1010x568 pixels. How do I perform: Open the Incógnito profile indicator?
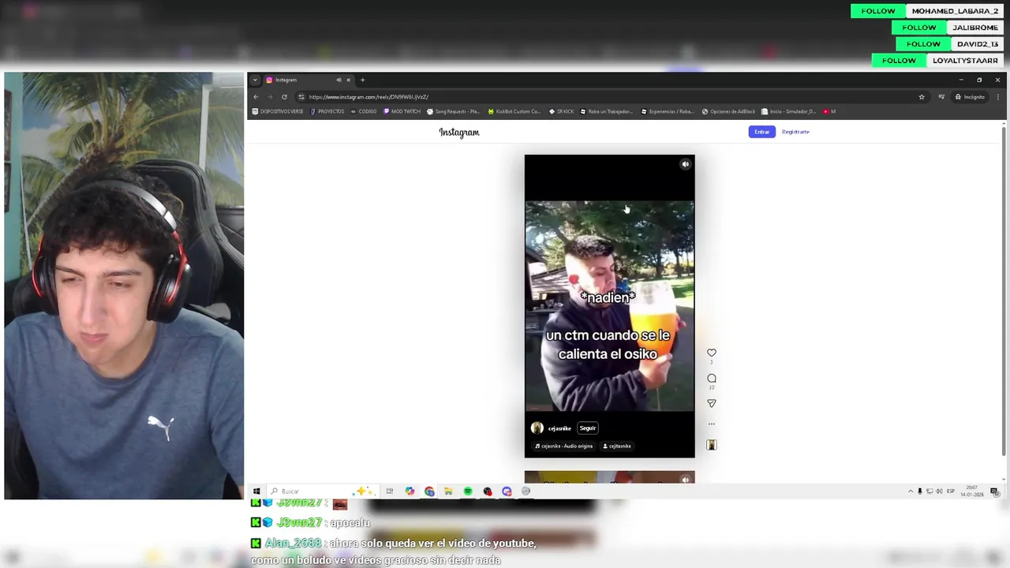[x=970, y=97]
